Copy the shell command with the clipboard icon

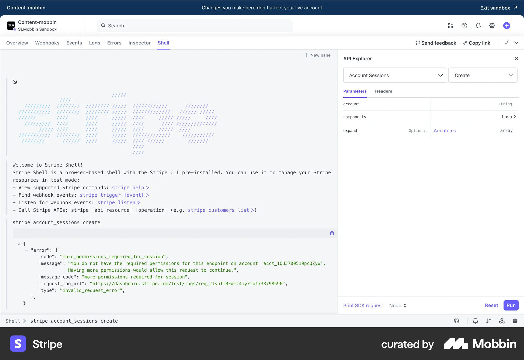point(332,233)
